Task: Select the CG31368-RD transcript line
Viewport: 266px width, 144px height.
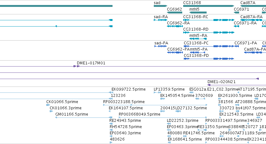Action: [x=209, y=32]
